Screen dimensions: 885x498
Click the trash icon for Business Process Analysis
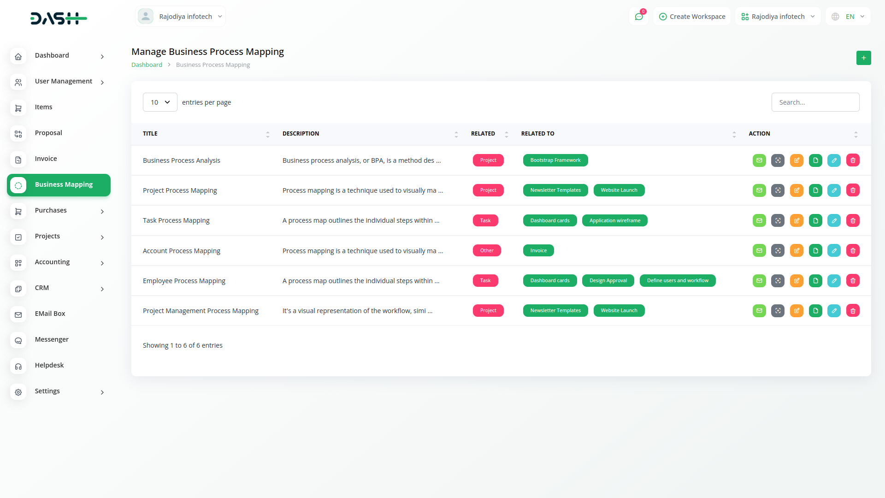[x=853, y=160]
